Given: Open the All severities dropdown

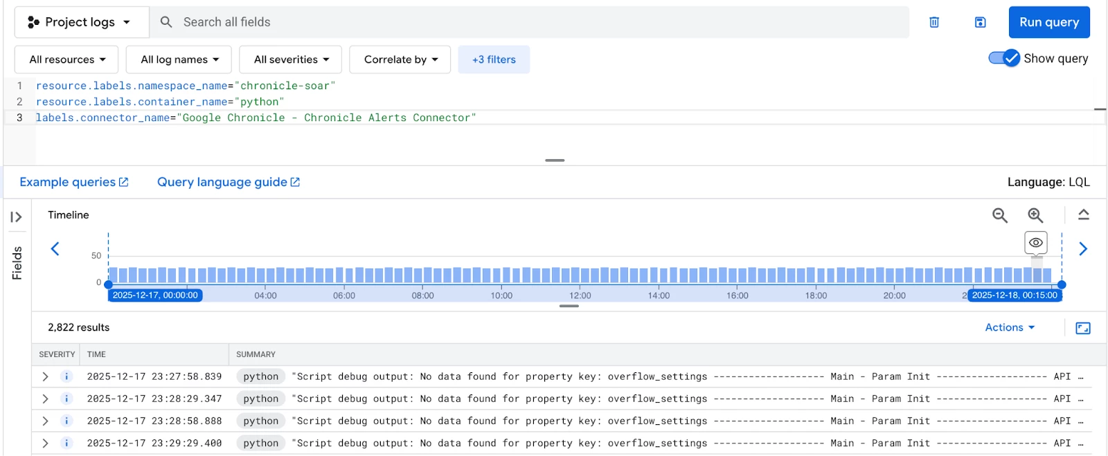Looking at the screenshot, I should pyautogui.click(x=291, y=60).
